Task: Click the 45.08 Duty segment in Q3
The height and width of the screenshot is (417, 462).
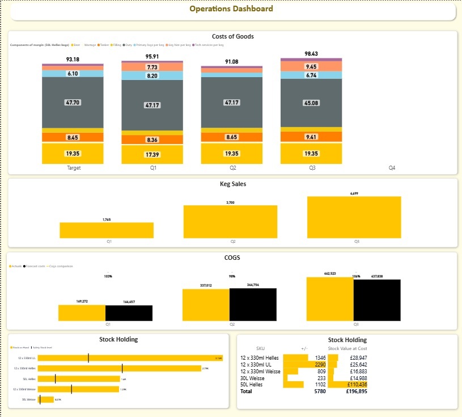Action: pos(311,103)
